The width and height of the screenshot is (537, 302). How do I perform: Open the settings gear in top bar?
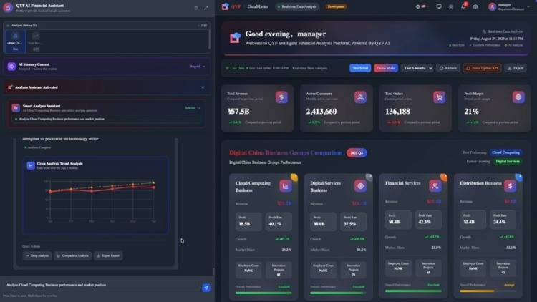[x=475, y=6]
